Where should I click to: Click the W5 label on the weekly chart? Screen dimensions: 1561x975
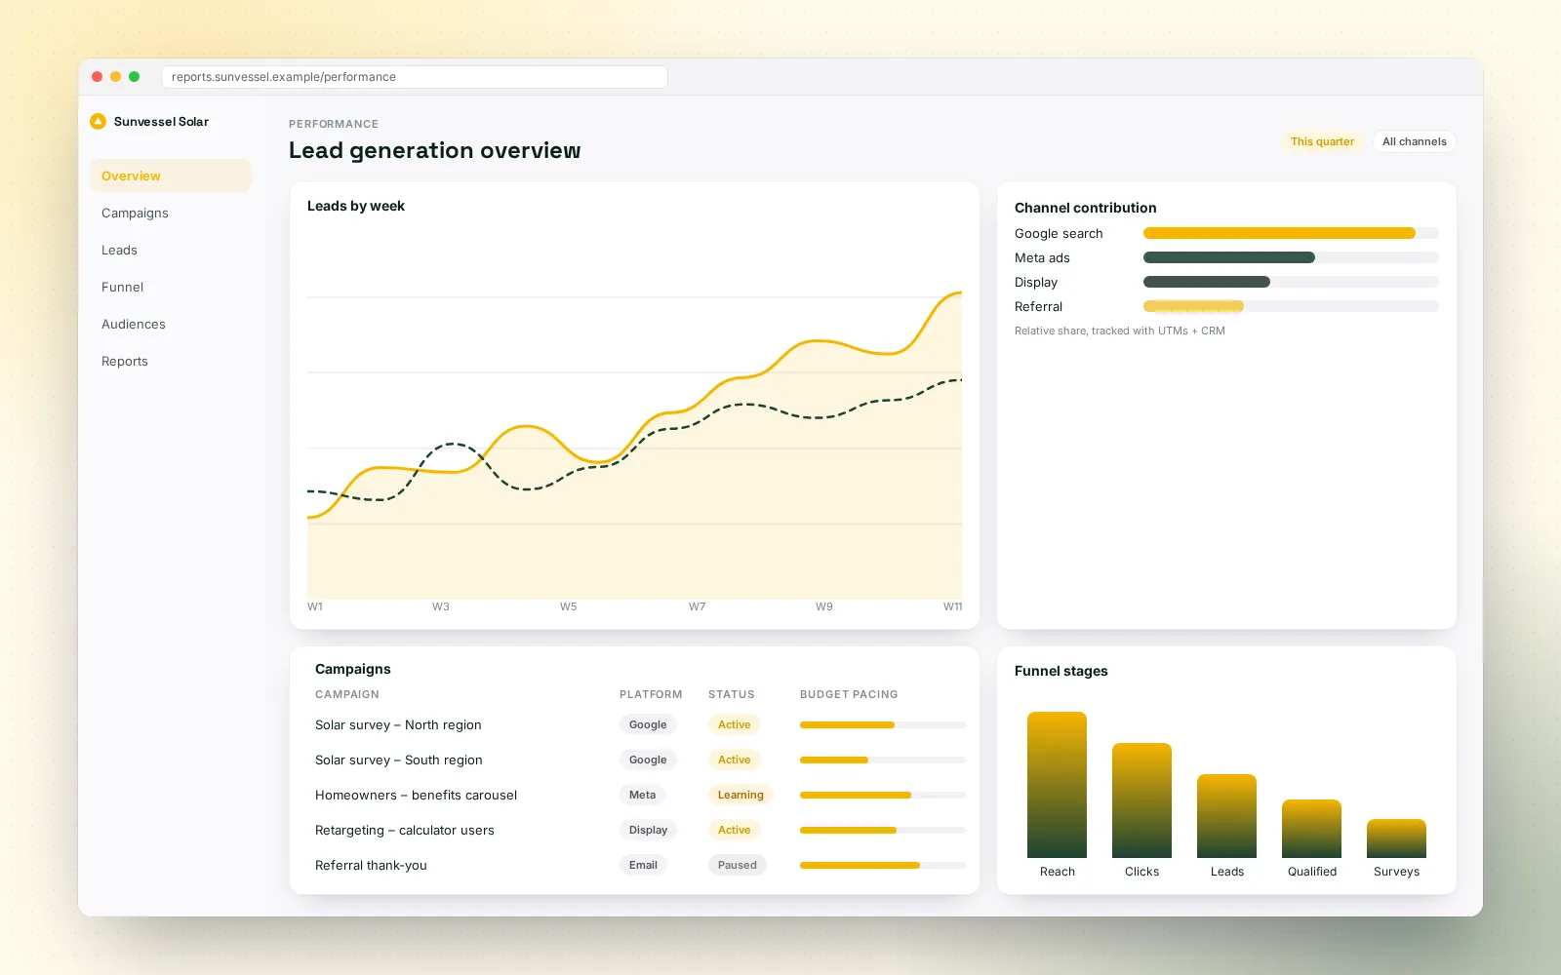[x=569, y=606]
